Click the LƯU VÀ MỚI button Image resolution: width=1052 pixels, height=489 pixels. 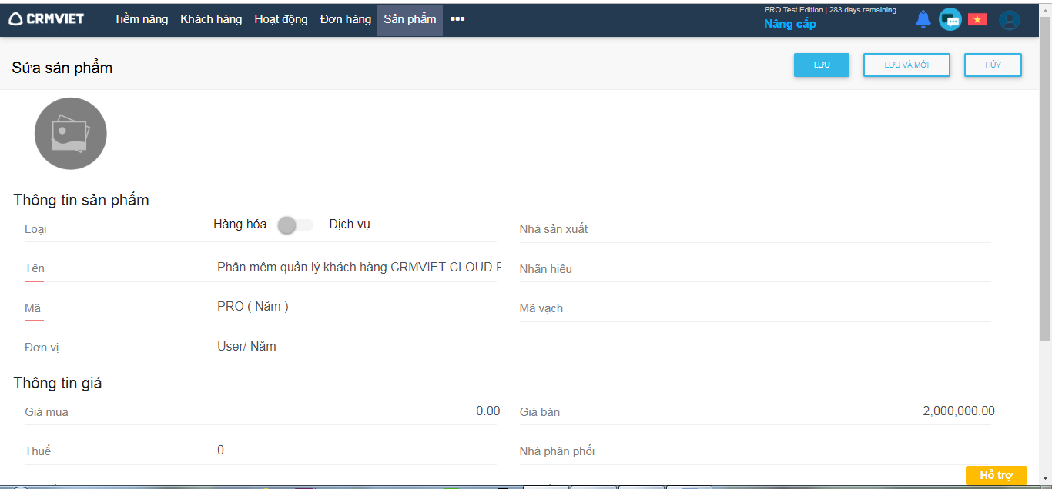[906, 65]
